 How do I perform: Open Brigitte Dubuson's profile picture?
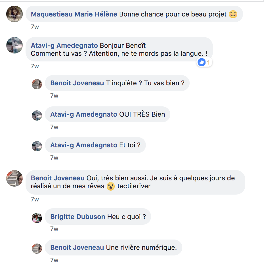tap(37, 218)
